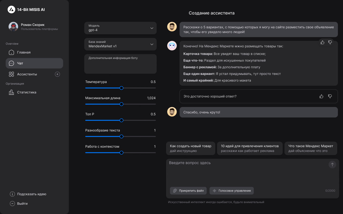343x214 pixels.
Task: Open the Модель gpt-4 dropdown
Action: pos(120,28)
